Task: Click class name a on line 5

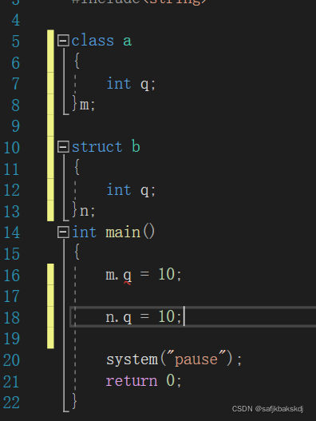Action: (128, 42)
